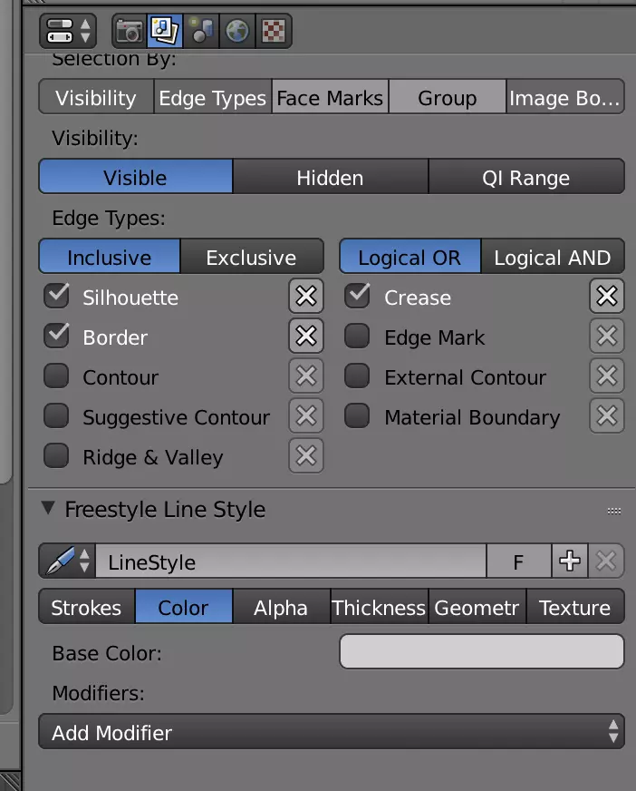Choose the Logical AND button

[x=552, y=258]
